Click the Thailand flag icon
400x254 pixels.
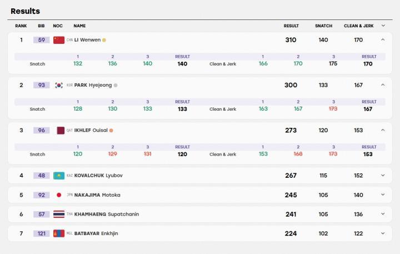coord(59,214)
